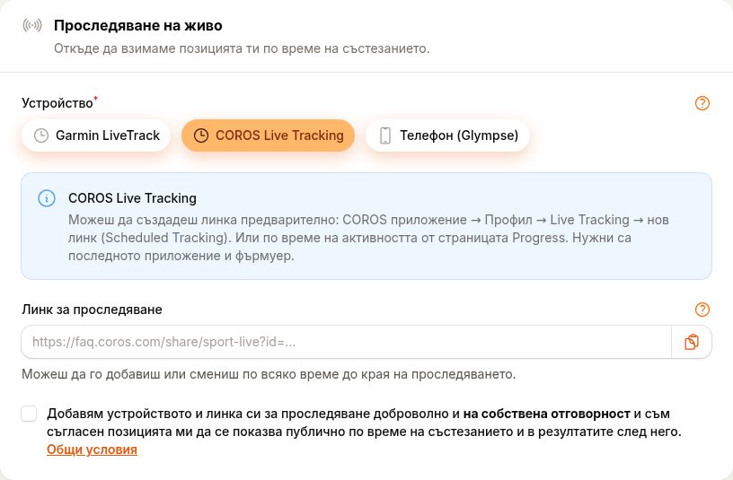
Task: Open the Общи условия link
Action: tap(93, 449)
